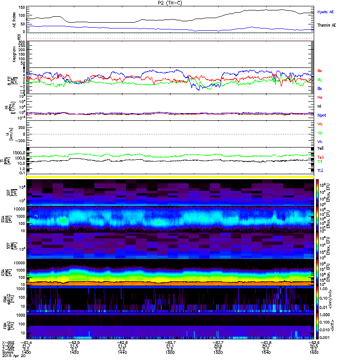Click the 1600 time tick label
Screen dimensions: 340x362
click(314, 352)
